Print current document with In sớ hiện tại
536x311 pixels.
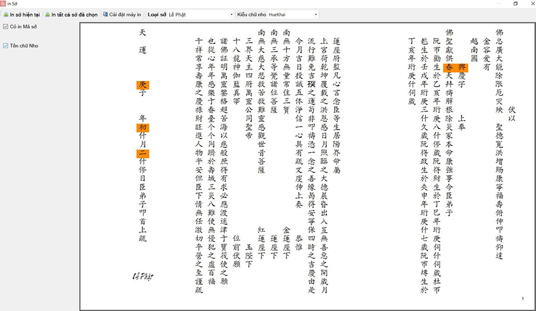click(21, 15)
